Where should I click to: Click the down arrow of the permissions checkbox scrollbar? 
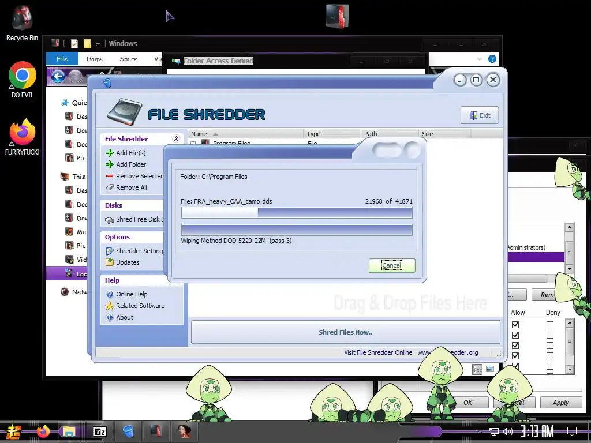570,369
